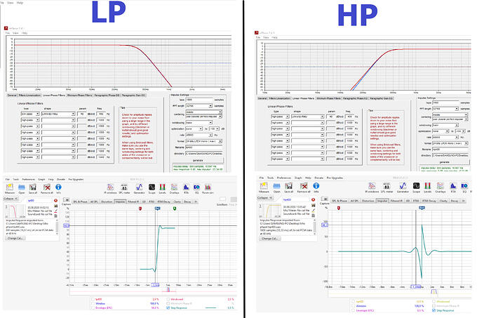
Task: Click generate button in LP rePhase
Action: (198, 160)
